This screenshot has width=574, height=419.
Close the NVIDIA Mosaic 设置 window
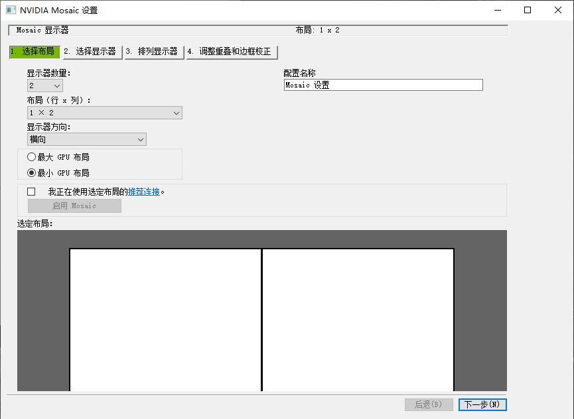click(x=558, y=10)
